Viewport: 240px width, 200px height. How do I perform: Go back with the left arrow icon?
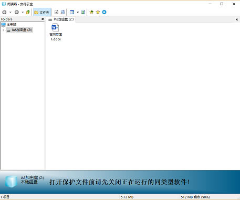click(x=4, y=12)
